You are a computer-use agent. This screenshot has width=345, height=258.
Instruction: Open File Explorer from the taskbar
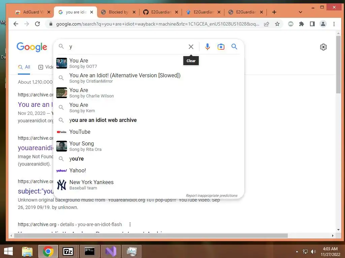[x=27, y=251]
